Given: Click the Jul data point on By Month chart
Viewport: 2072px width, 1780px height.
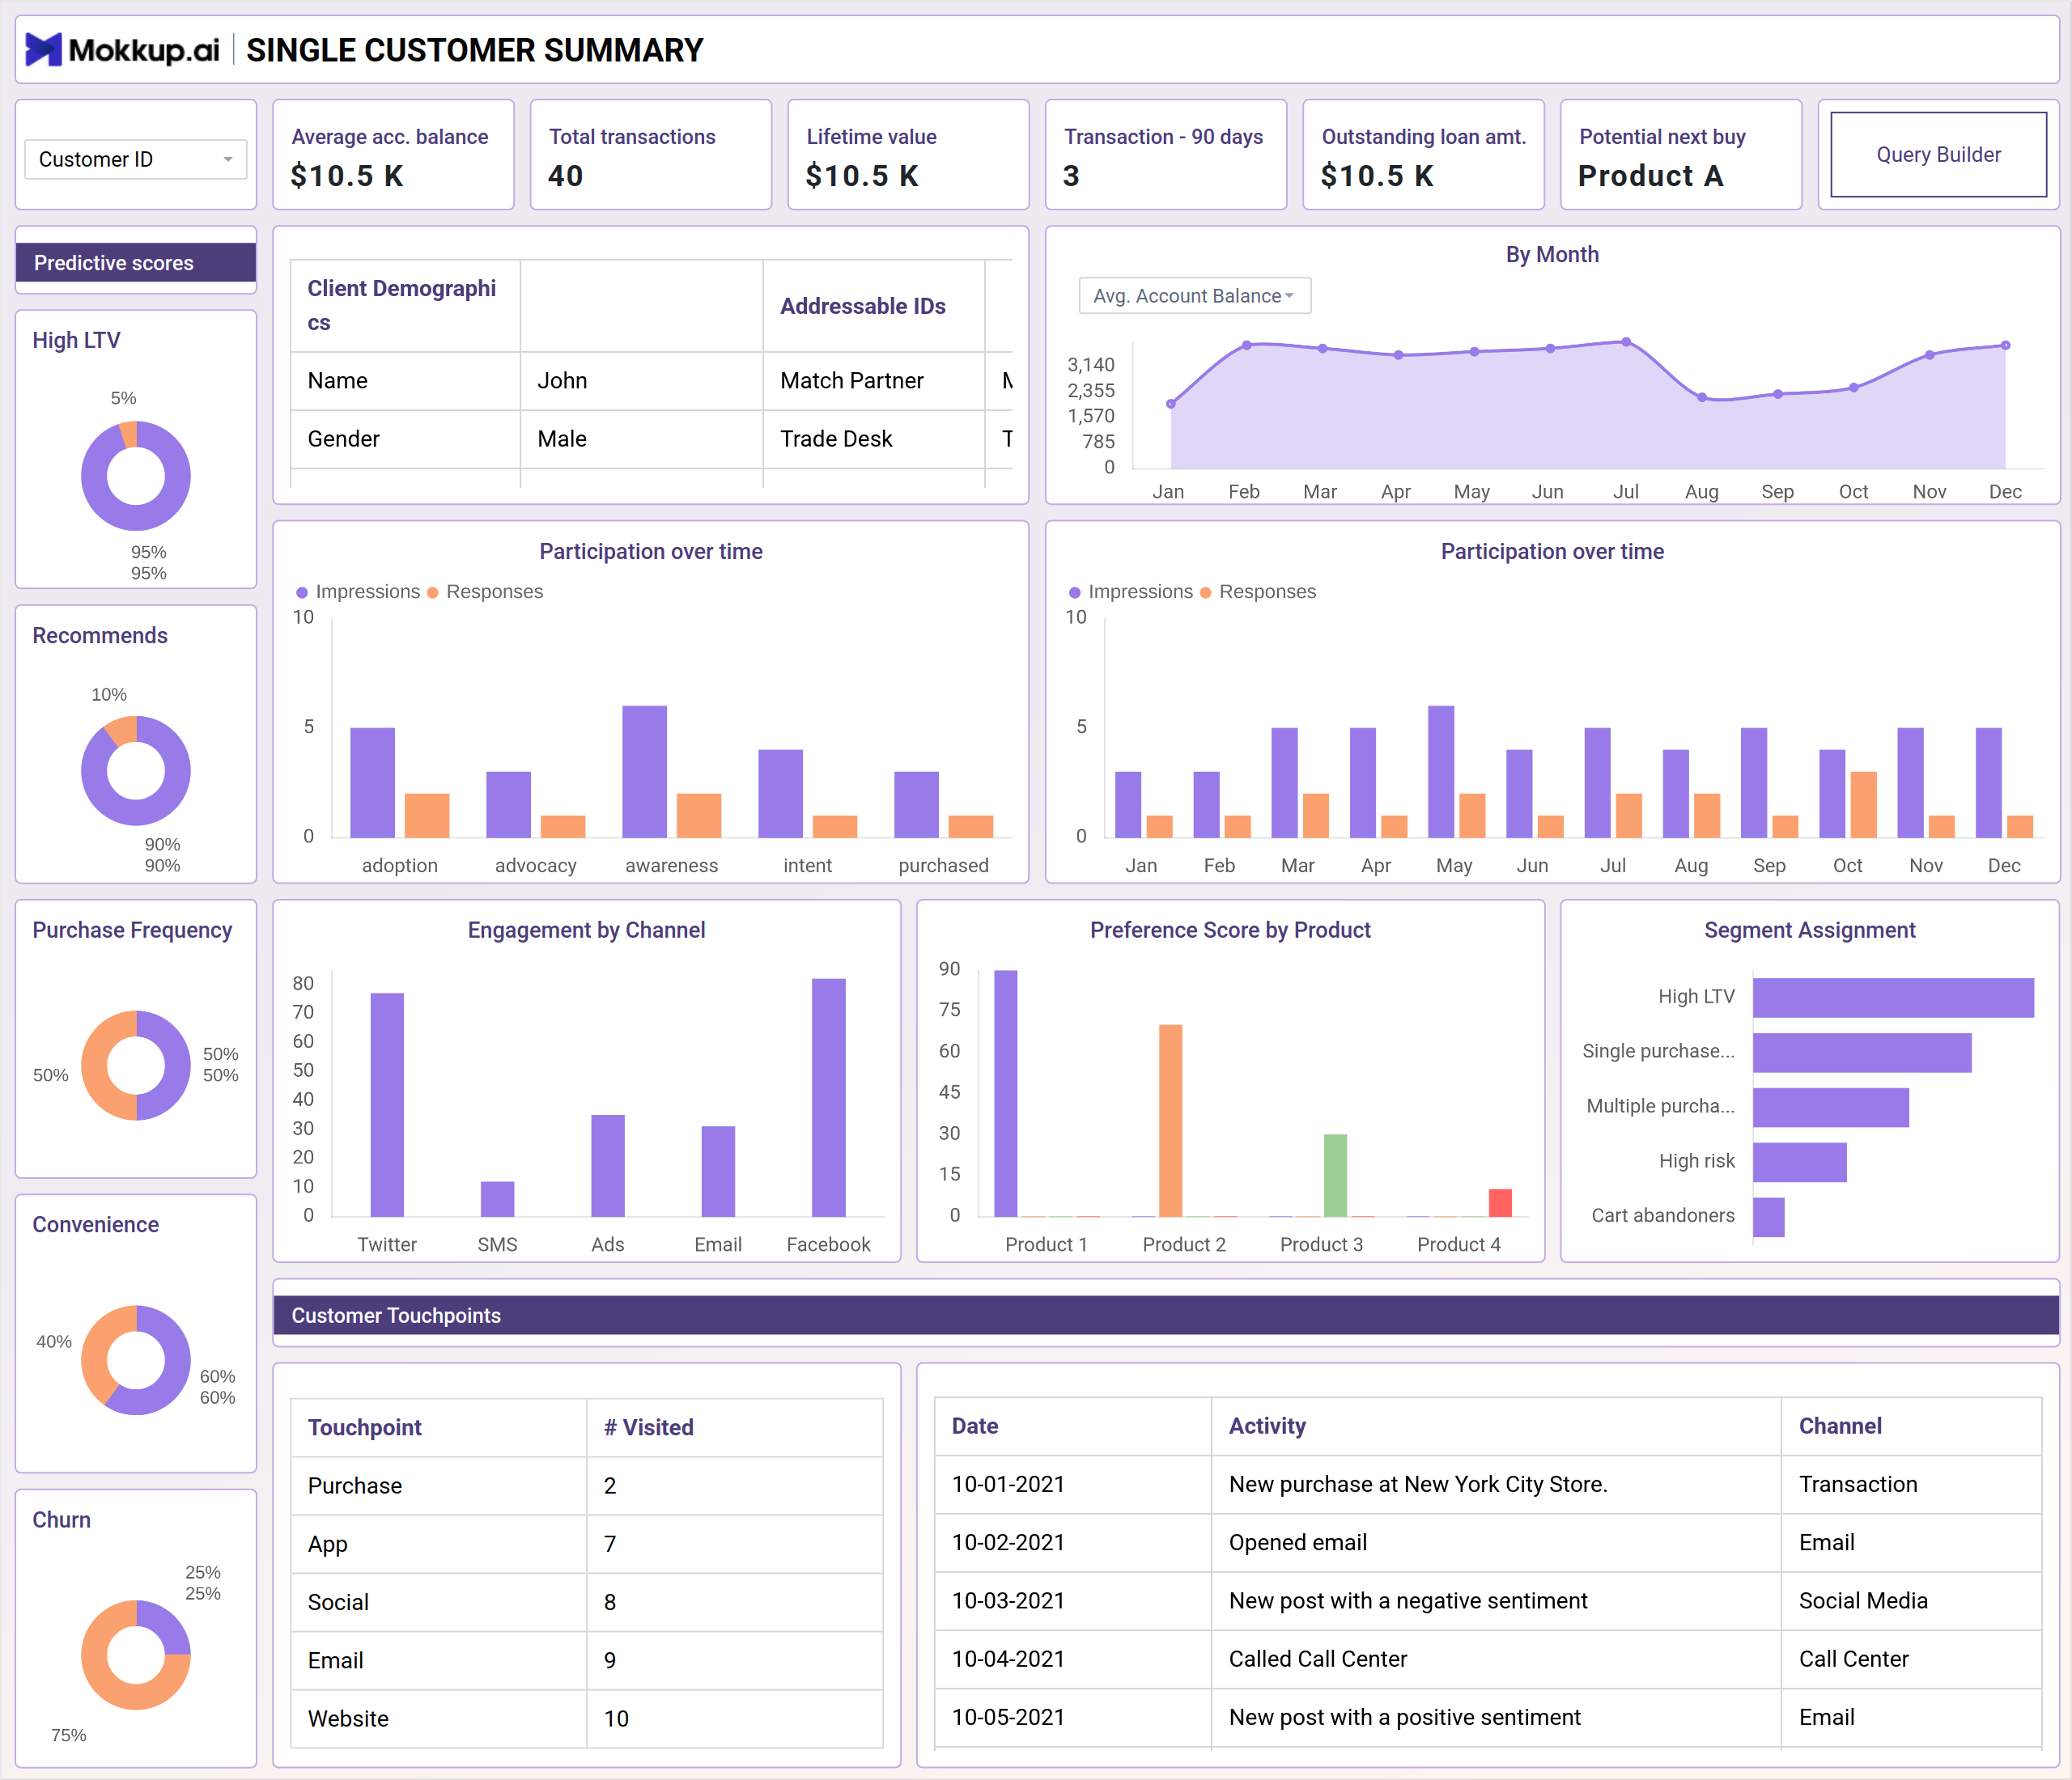Looking at the screenshot, I should (x=1627, y=343).
